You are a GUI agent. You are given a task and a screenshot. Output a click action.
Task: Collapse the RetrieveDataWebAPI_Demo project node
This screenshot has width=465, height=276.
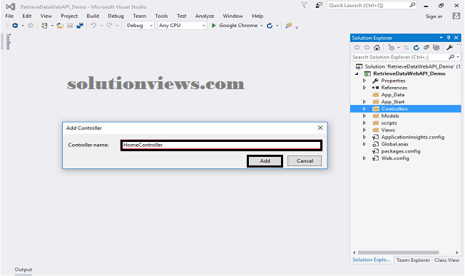point(357,74)
